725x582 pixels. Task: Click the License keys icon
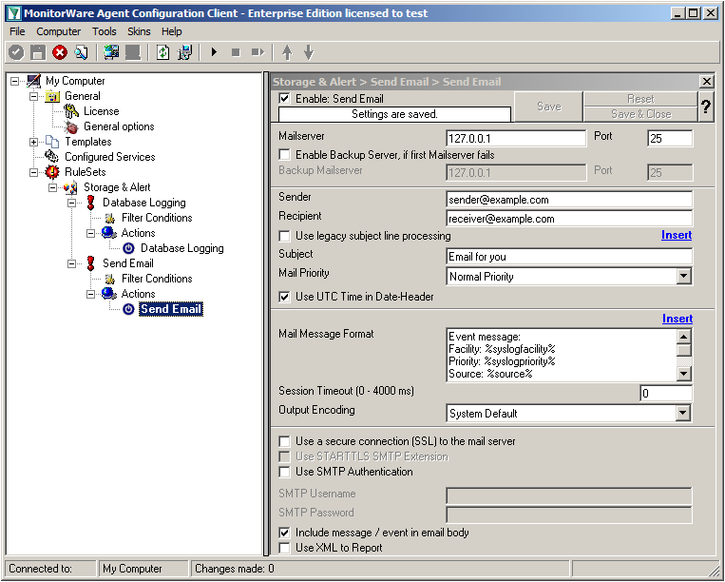coord(71,111)
